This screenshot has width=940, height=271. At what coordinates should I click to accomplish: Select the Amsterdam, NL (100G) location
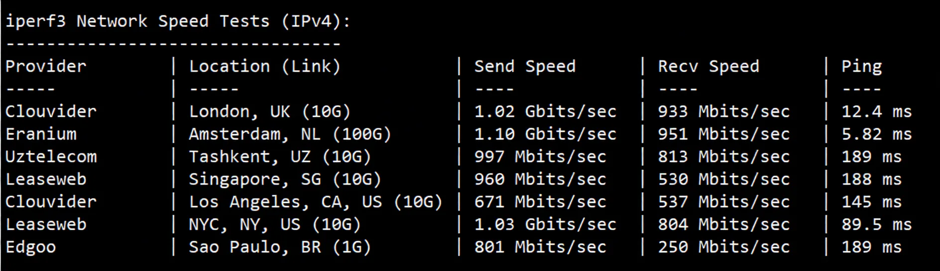290,134
